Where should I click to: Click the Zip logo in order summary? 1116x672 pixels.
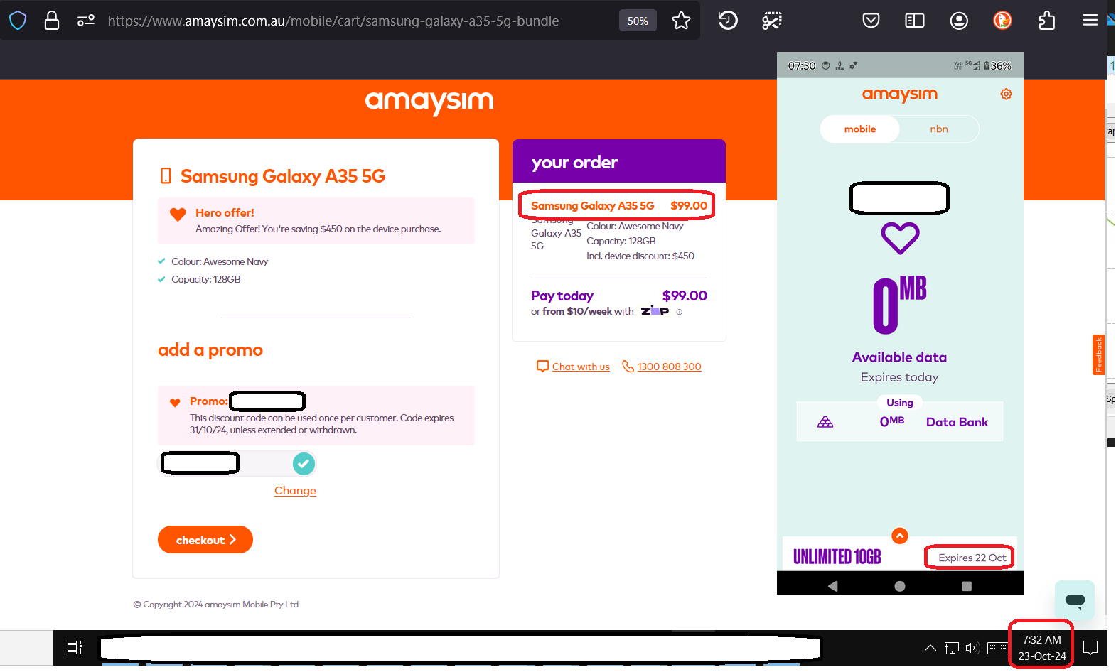point(655,311)
